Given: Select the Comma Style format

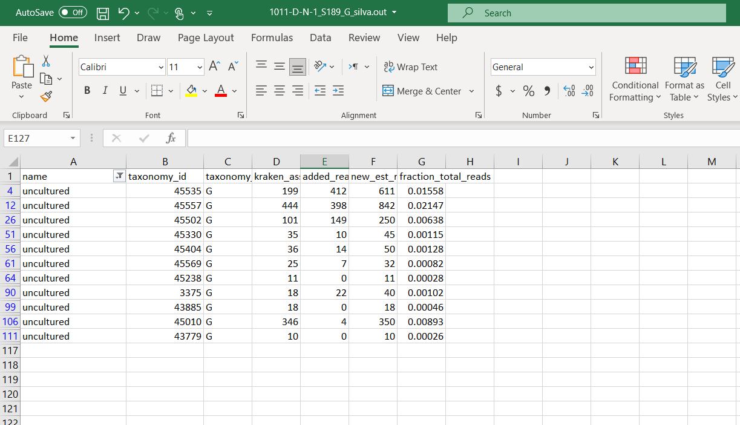Looking at the screenshot, I should tap(546, 91).
